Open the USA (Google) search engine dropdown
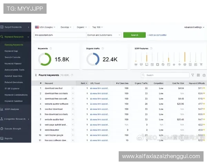 [x=45, y=27]
